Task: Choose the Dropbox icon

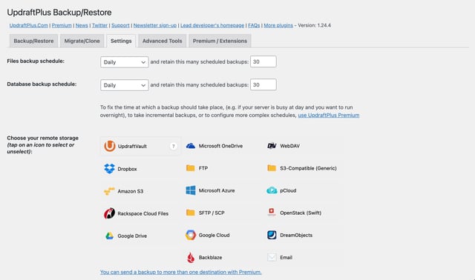Action: pos(109,168)
